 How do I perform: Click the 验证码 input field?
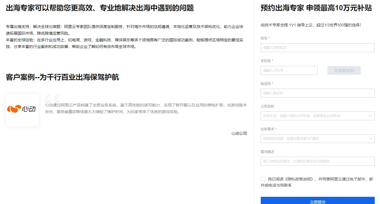(317, 93)
